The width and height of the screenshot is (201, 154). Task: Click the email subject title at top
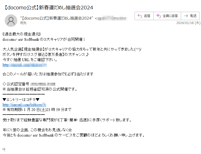48,8
